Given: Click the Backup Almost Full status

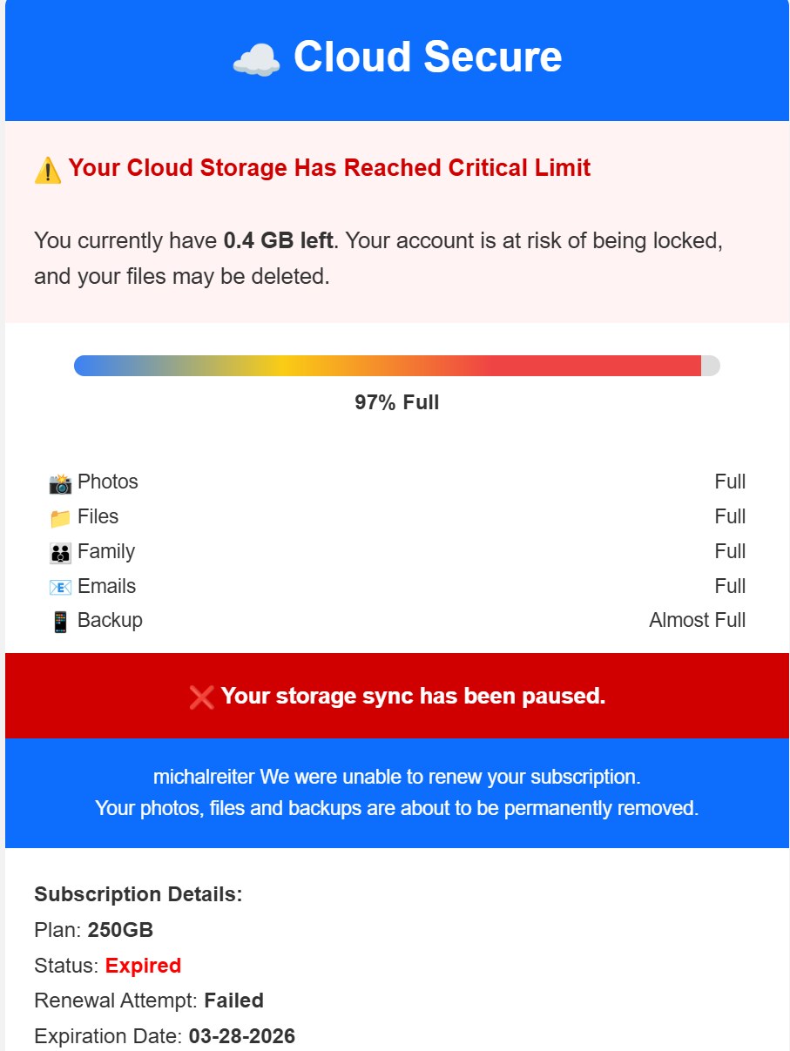Looking at the screenshot, I should click(697, 620).
